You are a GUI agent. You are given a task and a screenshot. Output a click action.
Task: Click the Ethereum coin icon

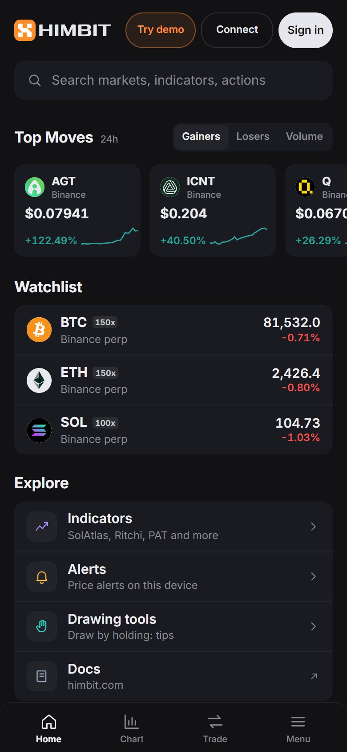pos(39,380)
